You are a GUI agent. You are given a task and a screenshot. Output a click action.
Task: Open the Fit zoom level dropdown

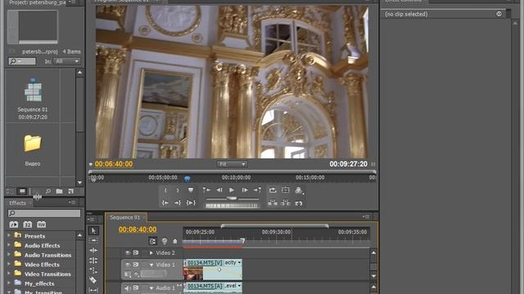point(233,164)
